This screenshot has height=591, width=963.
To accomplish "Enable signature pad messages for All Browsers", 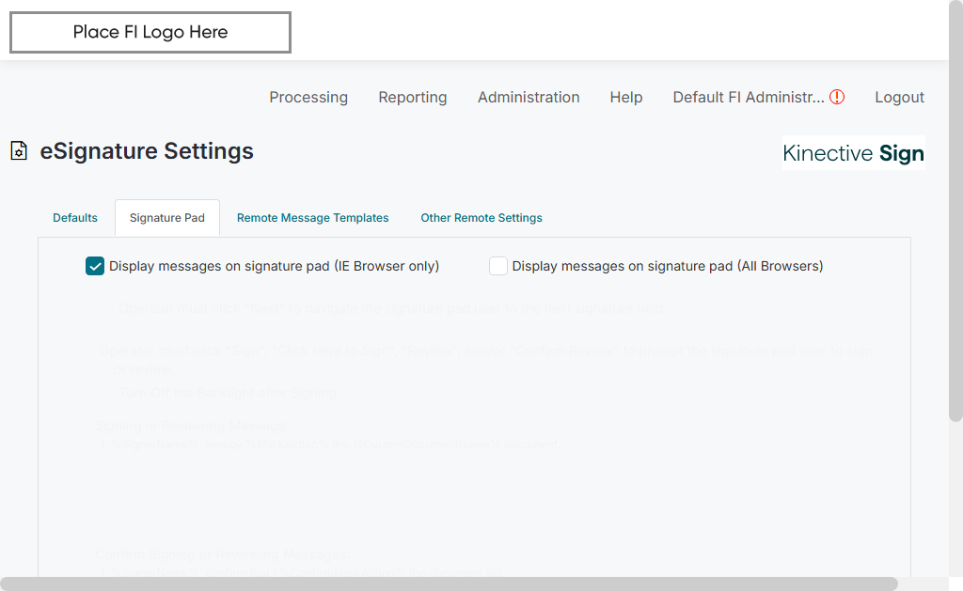I will pyautogui.click(x=498, y=266).
